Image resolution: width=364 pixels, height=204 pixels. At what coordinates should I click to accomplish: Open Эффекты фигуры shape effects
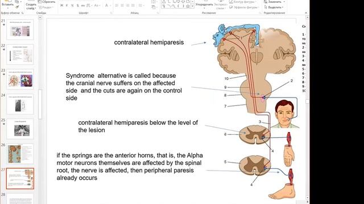point(243,7)
